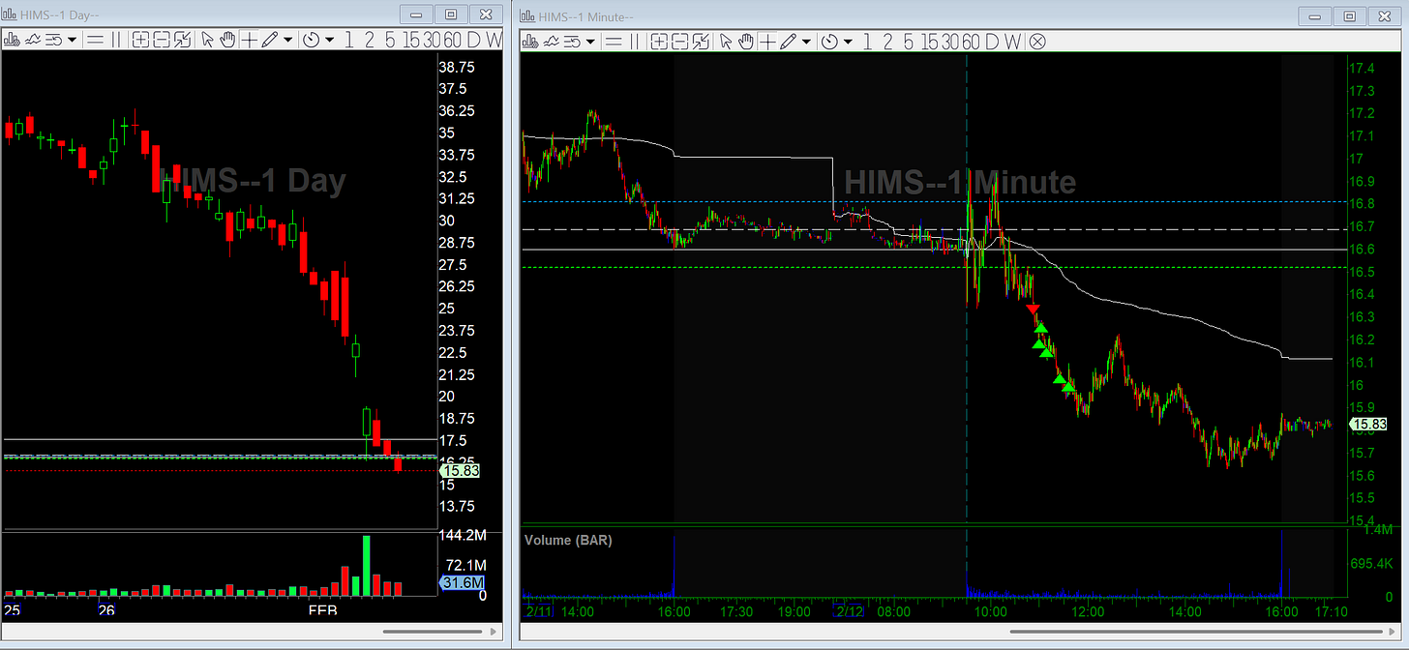Image resolution: width=1409 pixels, height=650 pixels.
Task: Activate hand pan tool in Minute chart
Action: (x=746, y=41)
